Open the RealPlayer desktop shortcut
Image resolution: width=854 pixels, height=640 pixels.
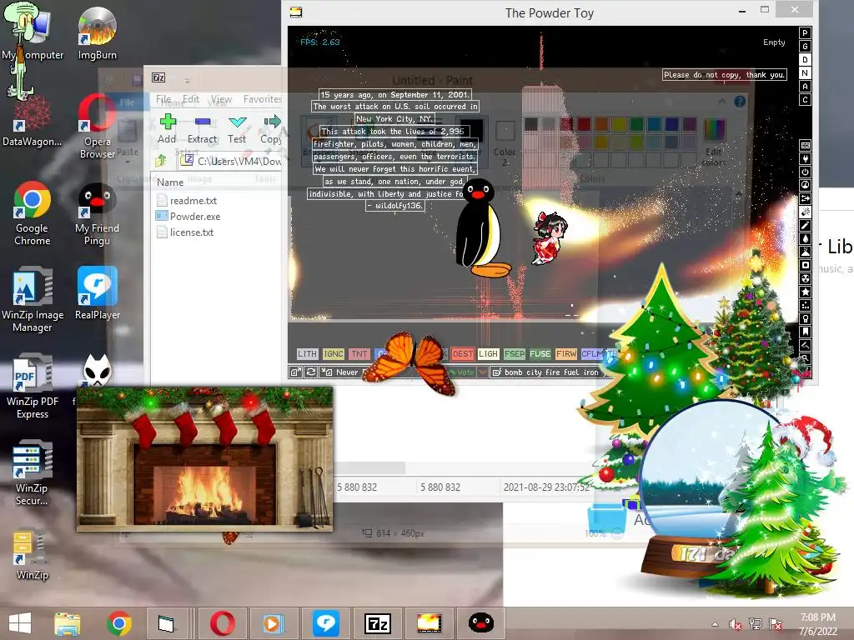[98, 292]
